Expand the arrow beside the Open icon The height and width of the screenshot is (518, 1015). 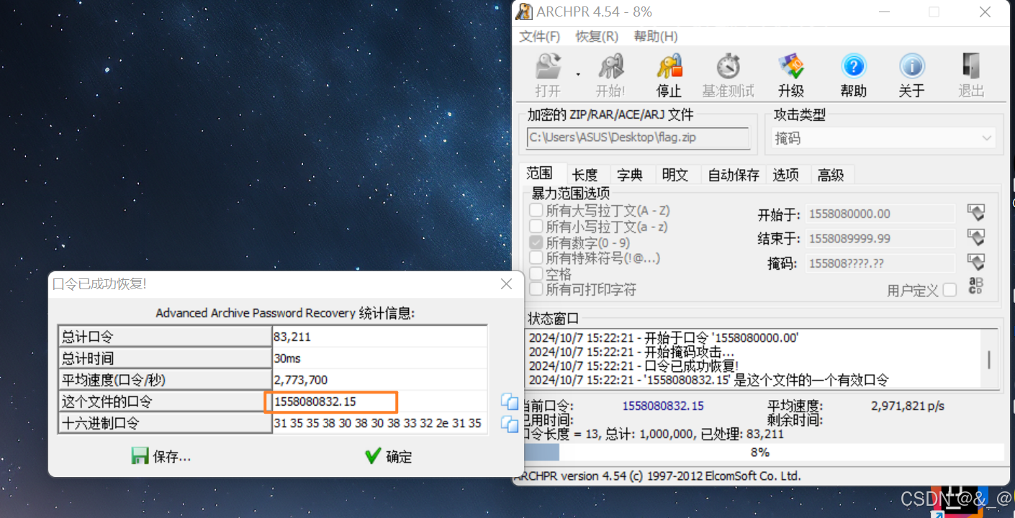click(577, 73)
